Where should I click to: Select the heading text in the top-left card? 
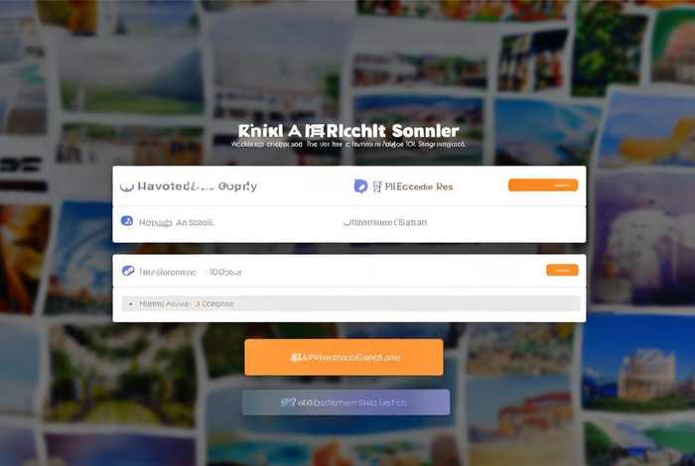click(x=198, y=186)
